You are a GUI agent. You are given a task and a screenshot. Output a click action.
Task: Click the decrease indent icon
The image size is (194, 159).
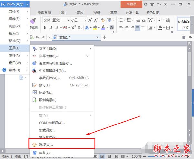point(138,20)
